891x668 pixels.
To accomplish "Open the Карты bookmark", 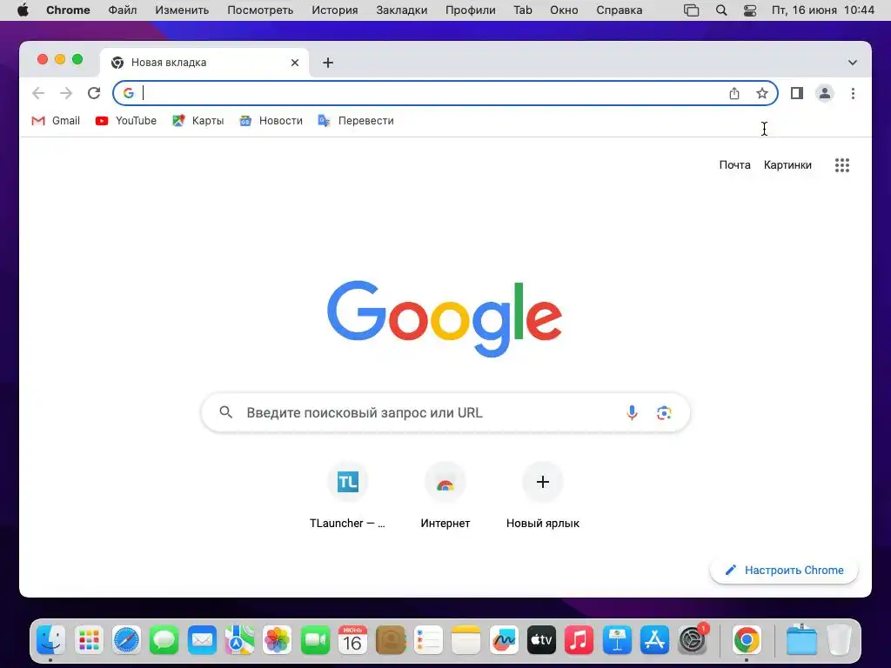I will [x=198, y=120].
